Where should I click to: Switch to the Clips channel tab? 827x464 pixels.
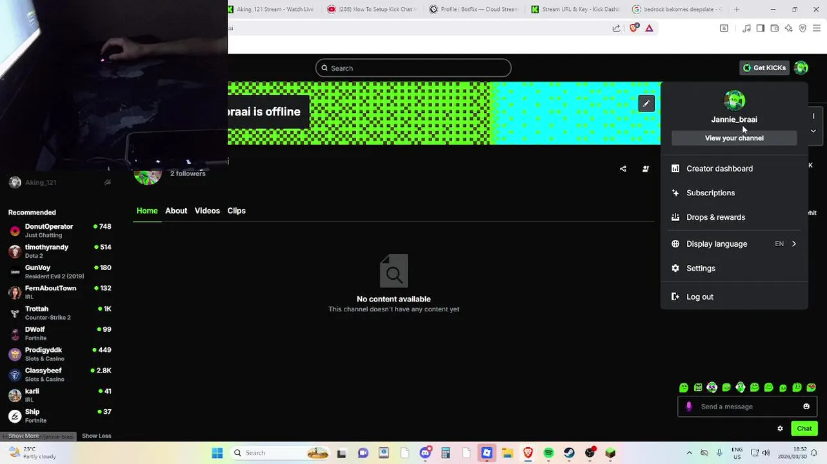point(236,211)
